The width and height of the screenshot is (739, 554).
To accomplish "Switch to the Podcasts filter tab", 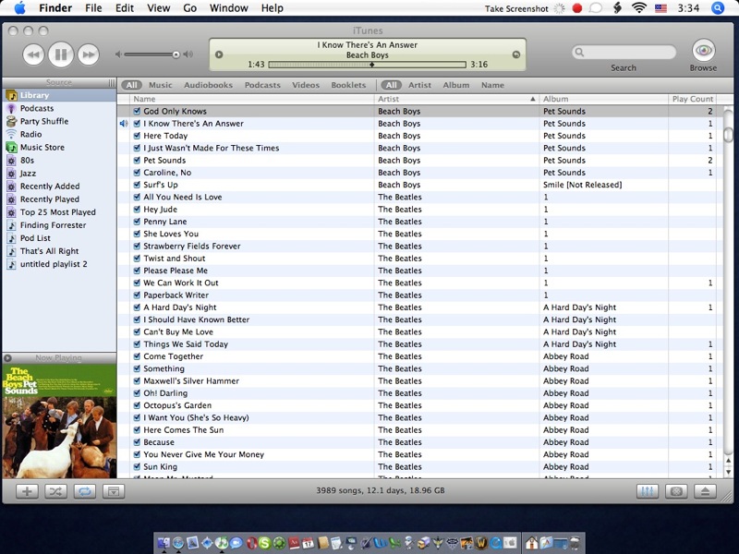I will [262, 85].
